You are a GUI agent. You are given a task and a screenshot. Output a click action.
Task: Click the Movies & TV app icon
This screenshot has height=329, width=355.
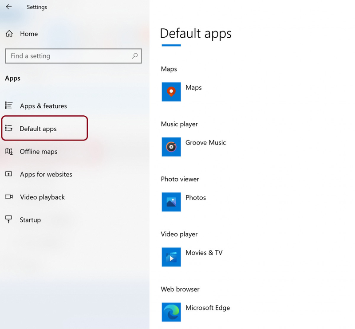click(x=171, y=257)
